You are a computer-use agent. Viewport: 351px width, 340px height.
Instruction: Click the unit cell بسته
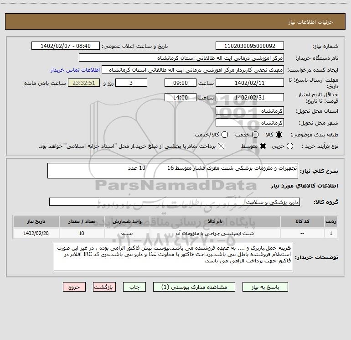(127, 233)
